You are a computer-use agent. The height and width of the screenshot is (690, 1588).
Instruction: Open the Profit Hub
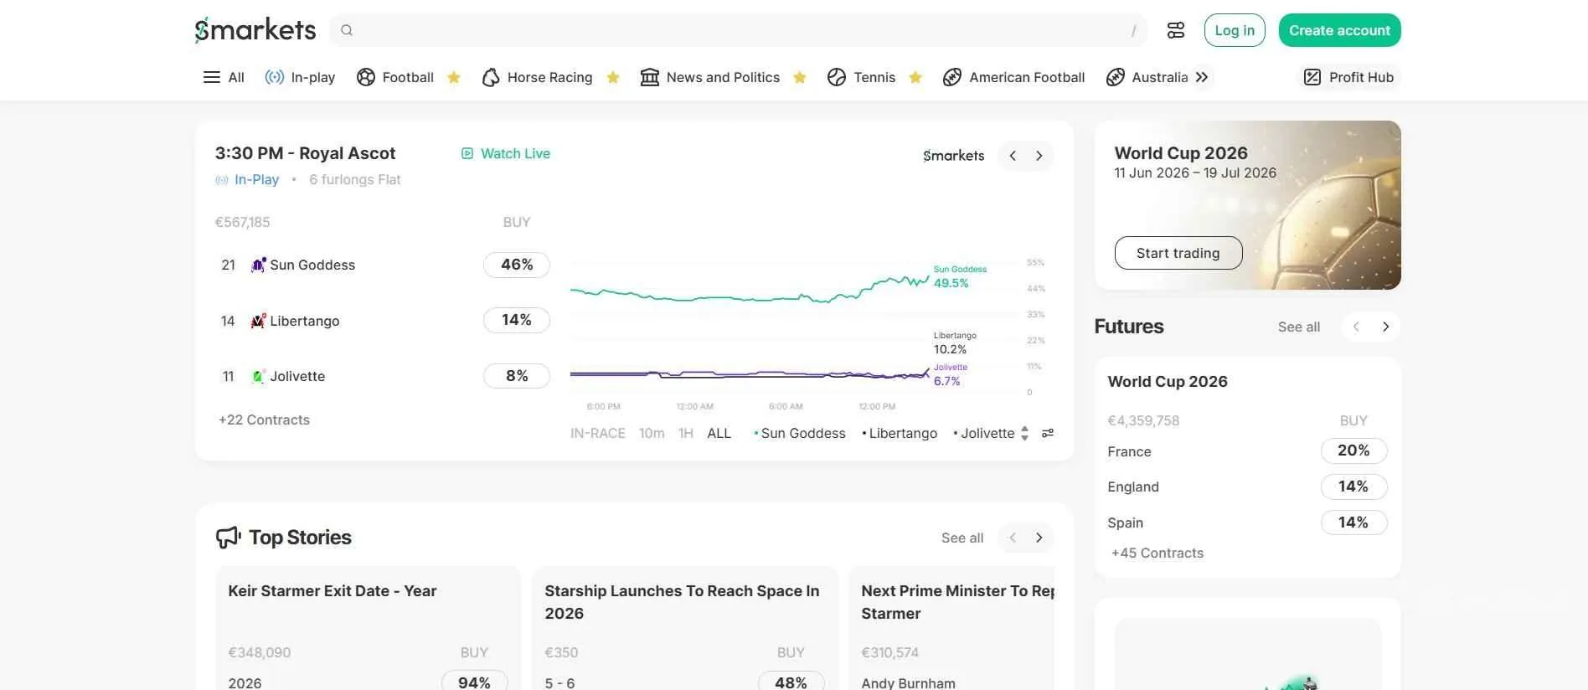point(1348,77)
